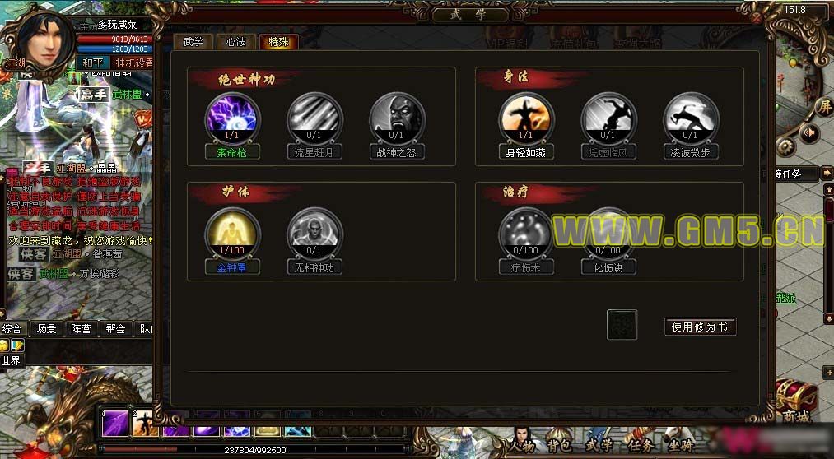Click the 流星赶月 skill icon
Screen dimensions: 834x459
314,118
